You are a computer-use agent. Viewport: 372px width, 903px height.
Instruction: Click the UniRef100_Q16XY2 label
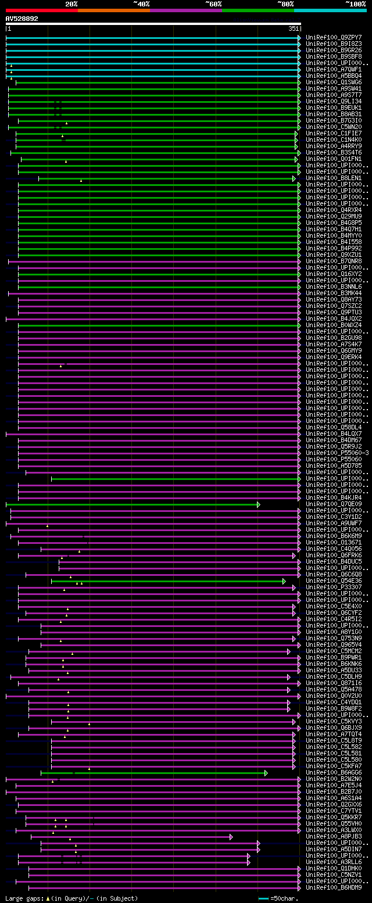pos(334,274)
